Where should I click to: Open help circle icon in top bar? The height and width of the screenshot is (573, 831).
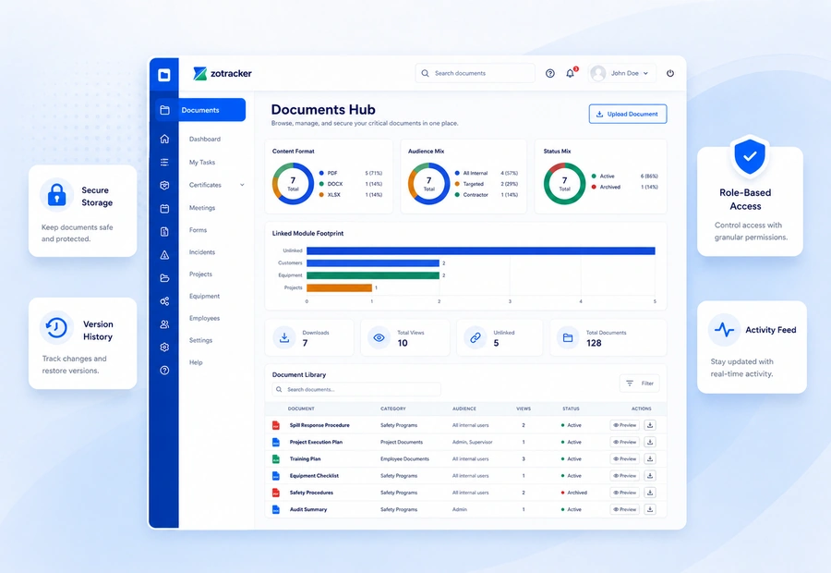pyautogui.click(x=550, y=73)
